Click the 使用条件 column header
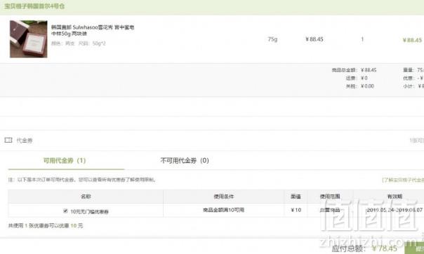Viewport: 424px width, 254px height. [x=224, y=197]
